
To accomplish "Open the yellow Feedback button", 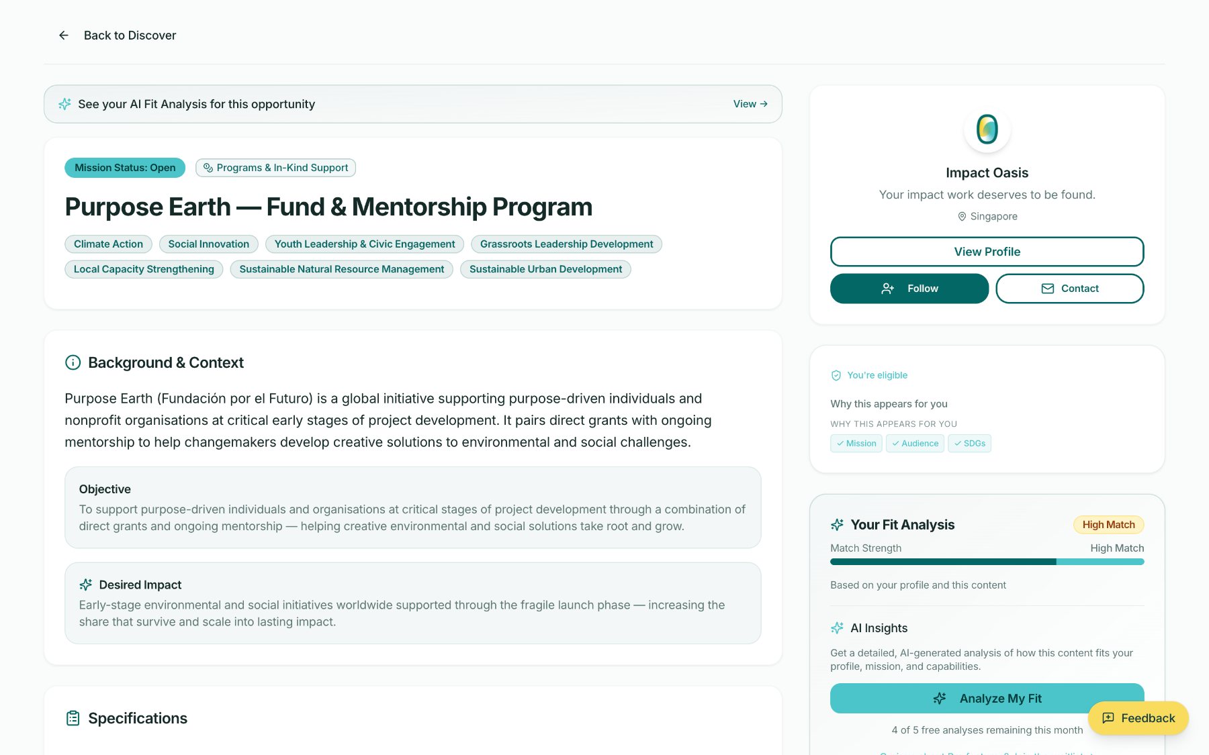I will (x=1138, y=718).
